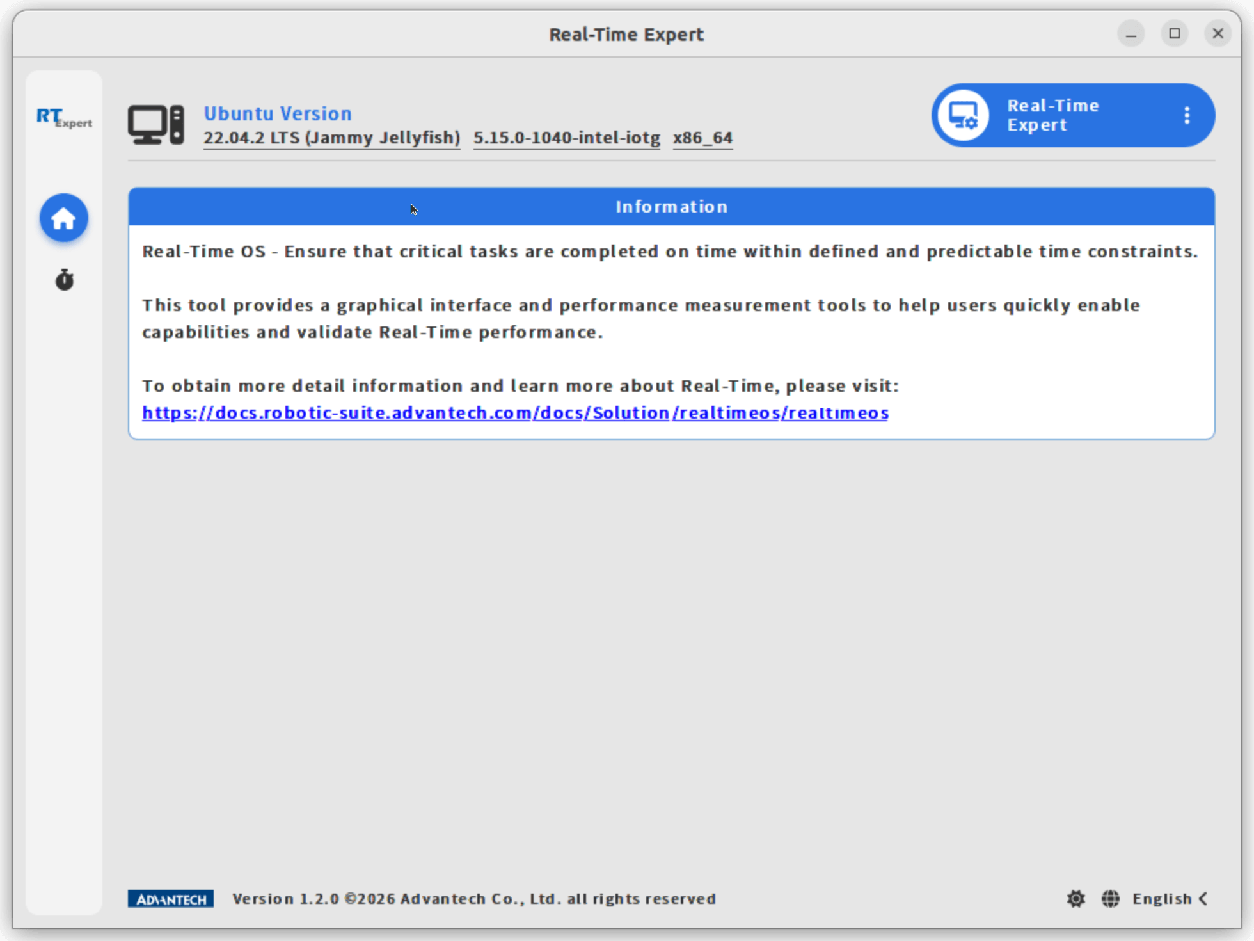Click the English language label
Image resolution: width=1254 pixels, height=941 pixels.
1162,898
